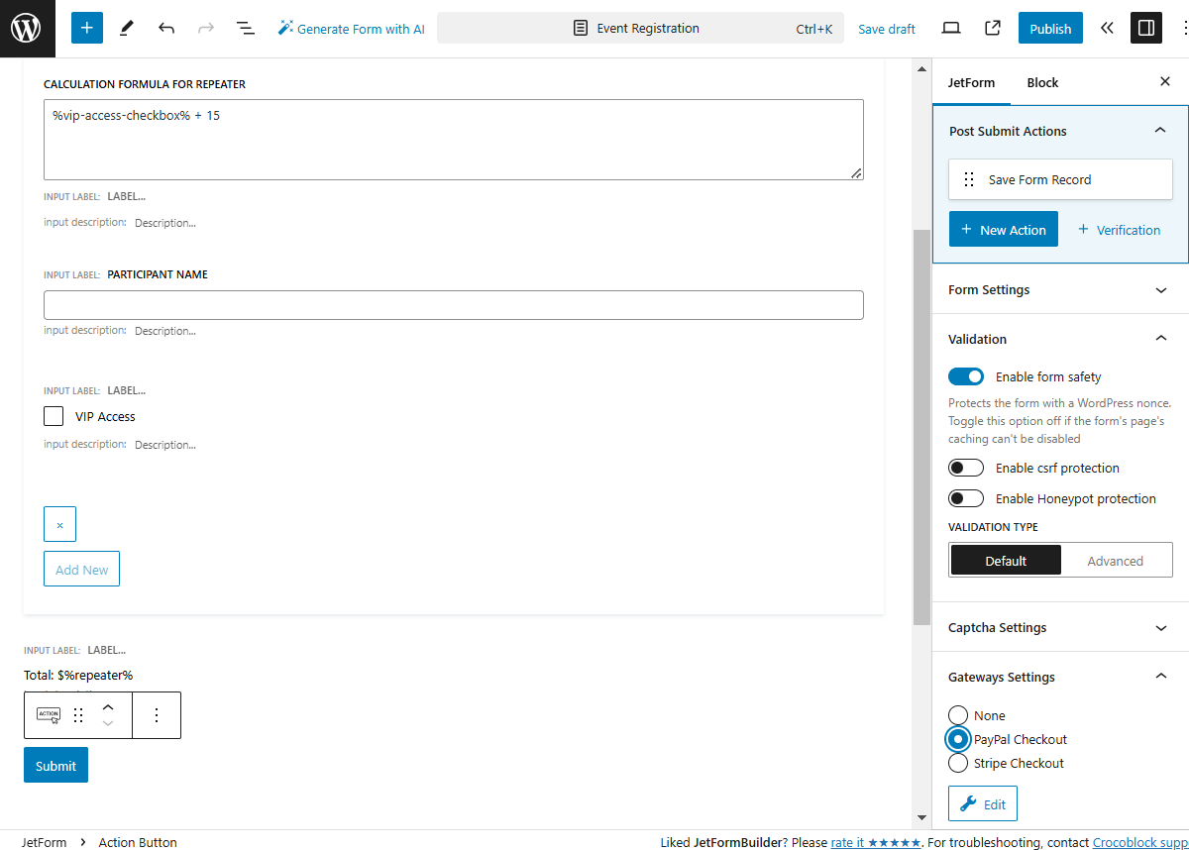Check the VIP Access checkbox
Viewport: 1189px width, 850px height.
[54, 416]
